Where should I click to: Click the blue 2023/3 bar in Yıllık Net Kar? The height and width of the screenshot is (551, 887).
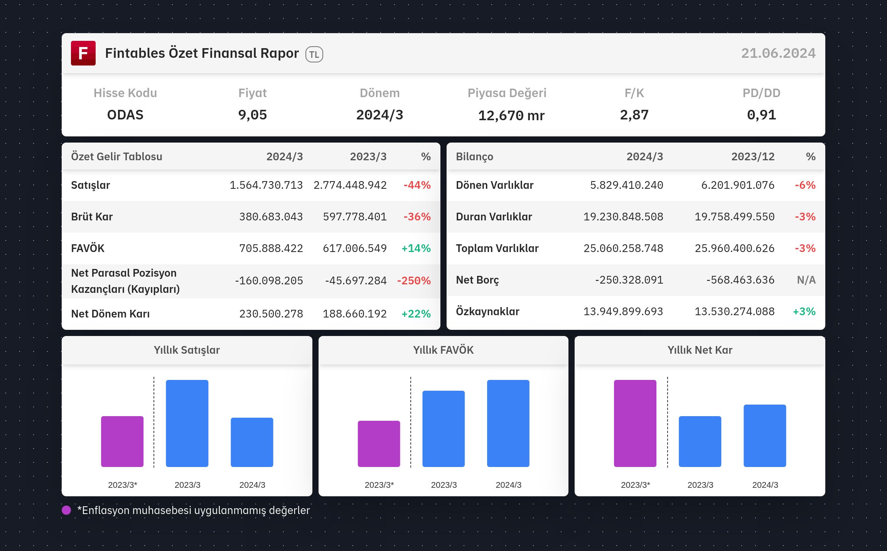point(700,442)
